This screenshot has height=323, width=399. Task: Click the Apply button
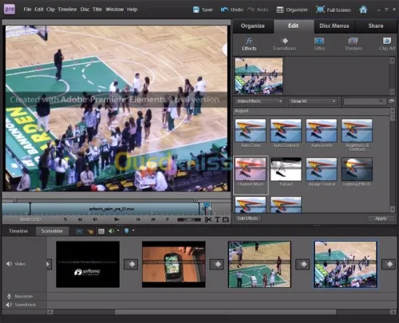coord(381,219)
